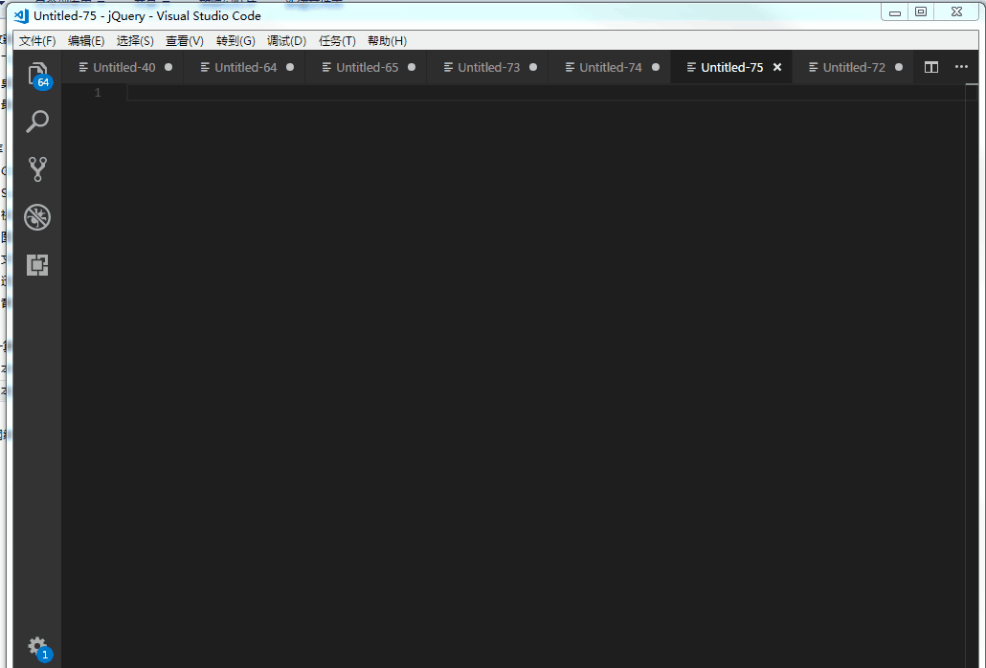986x668 pixels.
Task: Open the editor More Actions ellipsis
Action: pyautogui.click(x=961, y=67)
